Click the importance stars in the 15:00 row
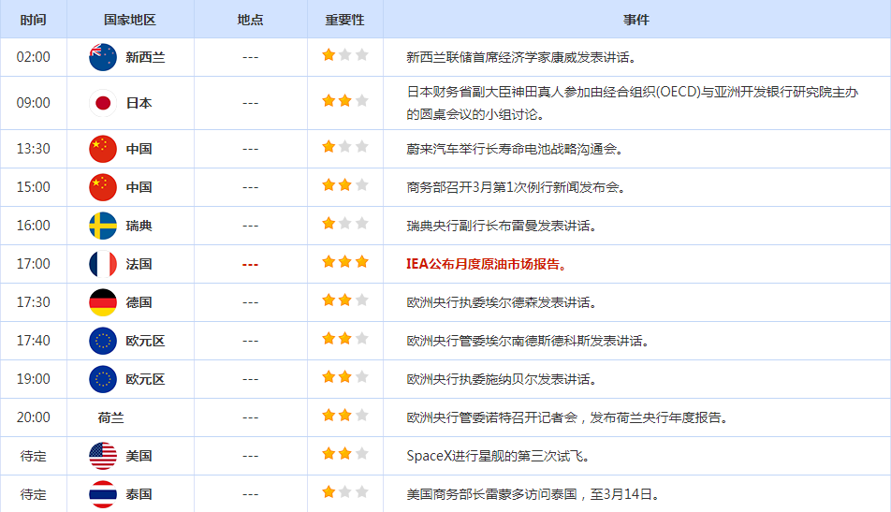 point(345,185)
